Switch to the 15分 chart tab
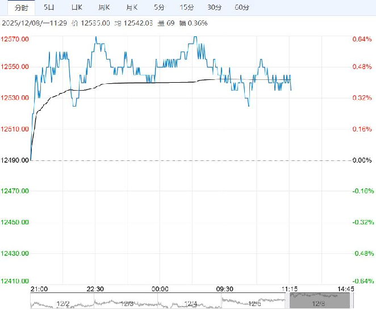This screenshot has height=310, width=376. click(x=186, y=7)
